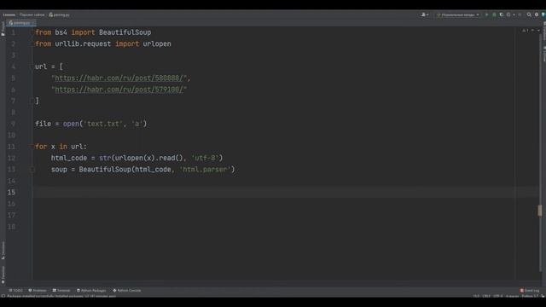
Task: Click the indent spaces status entry
Action: 512,296
